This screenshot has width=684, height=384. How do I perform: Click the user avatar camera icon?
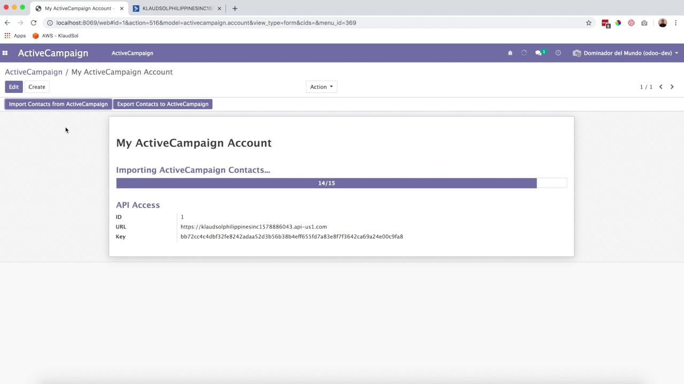(x=577, y=53)
